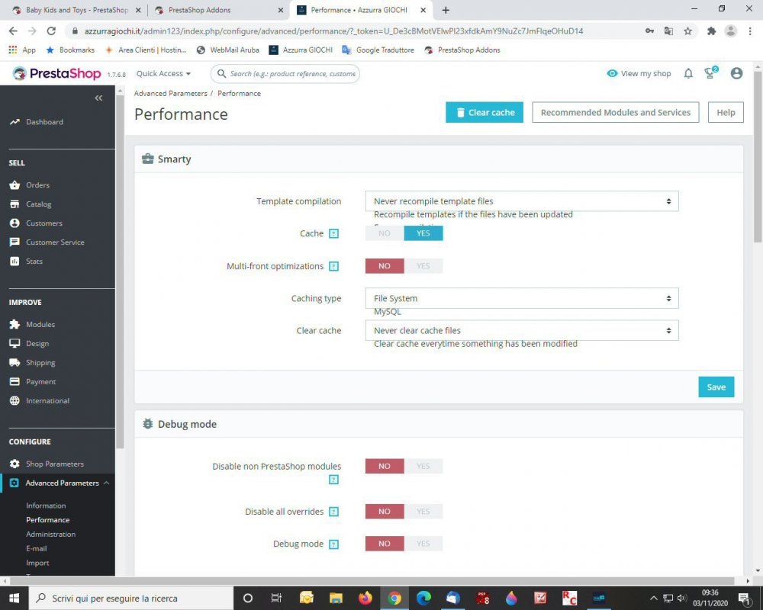Collapse the sidebar with the double chevron
763x610 pixels.
tap(98, 98)
